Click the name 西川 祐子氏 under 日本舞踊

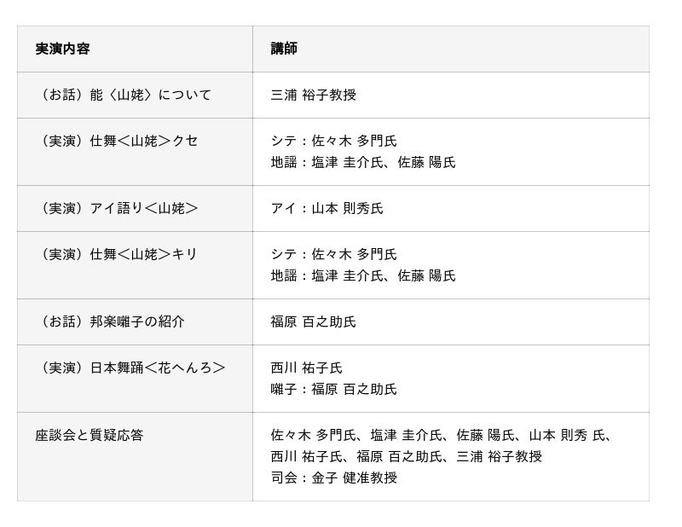point(307,368)
